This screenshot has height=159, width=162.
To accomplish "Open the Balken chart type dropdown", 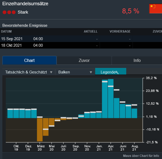I will pyautogui.click(x=75, y=72).
